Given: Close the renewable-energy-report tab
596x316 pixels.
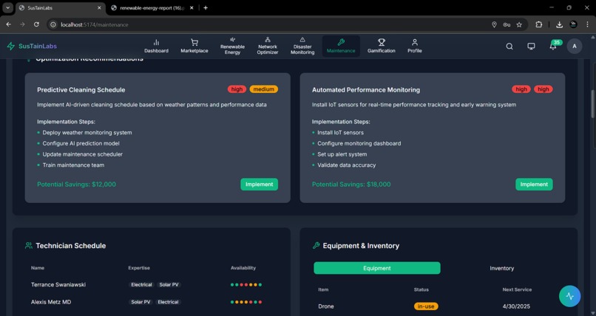Looking at the screenshot, I should pyautogui.click(x=192, y=7).
